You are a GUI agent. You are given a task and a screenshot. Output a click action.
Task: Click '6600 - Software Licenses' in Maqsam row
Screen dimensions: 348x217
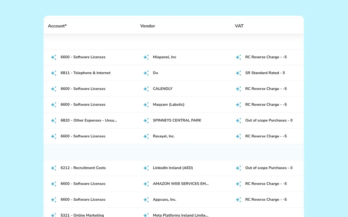pos(83,105)
